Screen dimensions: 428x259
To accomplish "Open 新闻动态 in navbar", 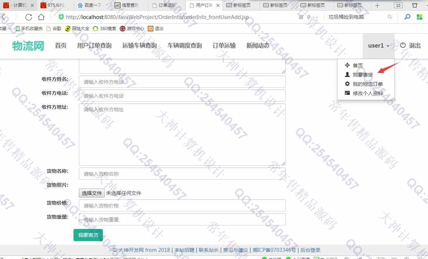I will pyautogui.click(x=258, y=45).
